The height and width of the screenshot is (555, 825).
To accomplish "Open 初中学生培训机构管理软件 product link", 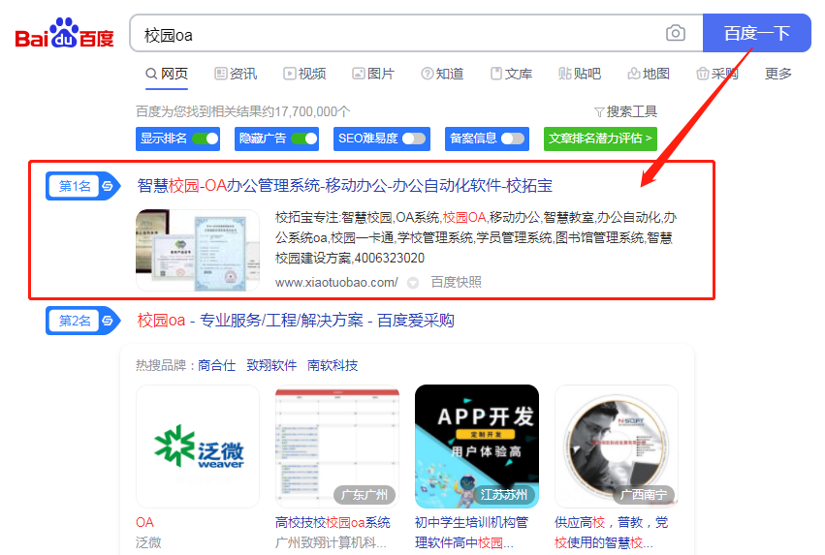I will [x=471, y=532].
